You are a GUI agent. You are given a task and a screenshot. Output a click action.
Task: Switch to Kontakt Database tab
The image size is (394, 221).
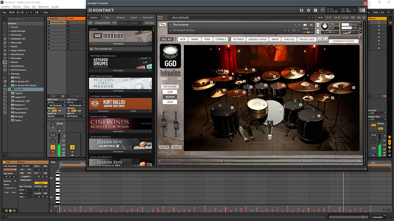pos(120,17)
